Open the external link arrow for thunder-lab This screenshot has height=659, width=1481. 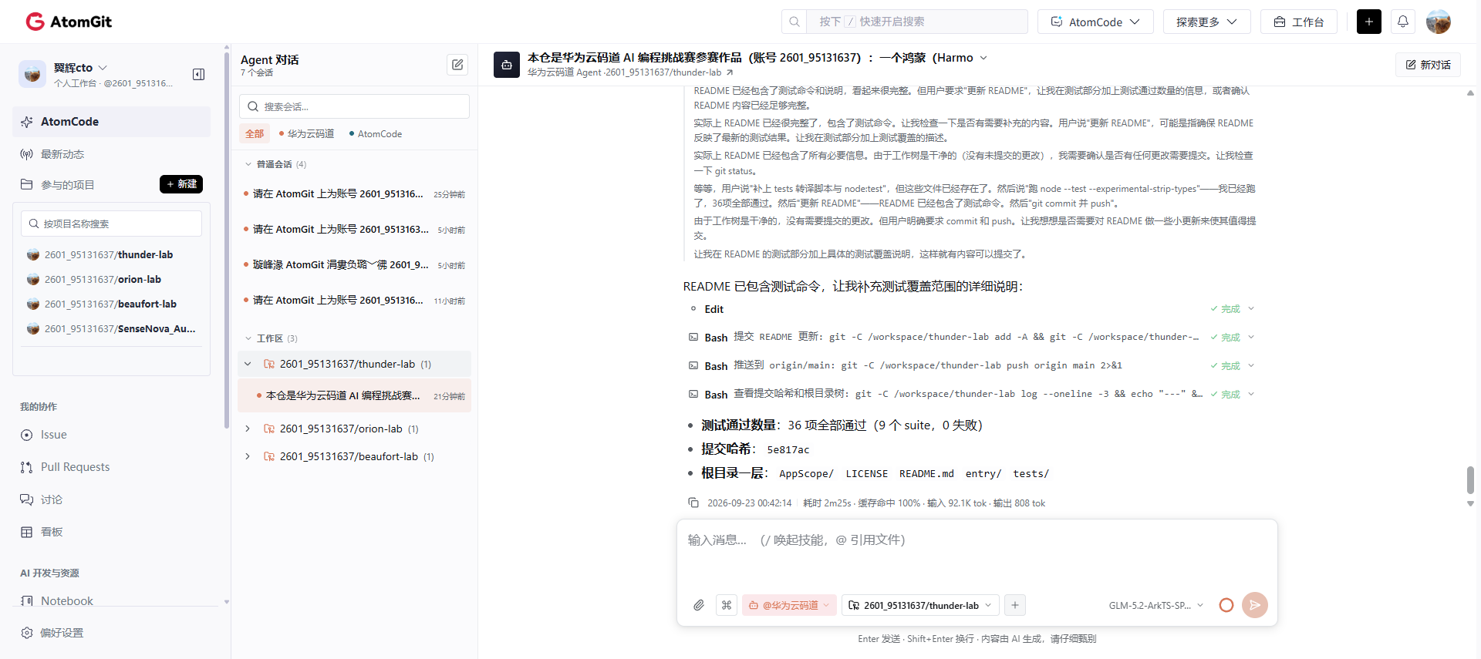pos(730,72)
